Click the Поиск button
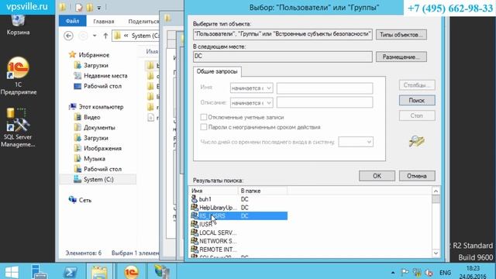 [417, 100]
